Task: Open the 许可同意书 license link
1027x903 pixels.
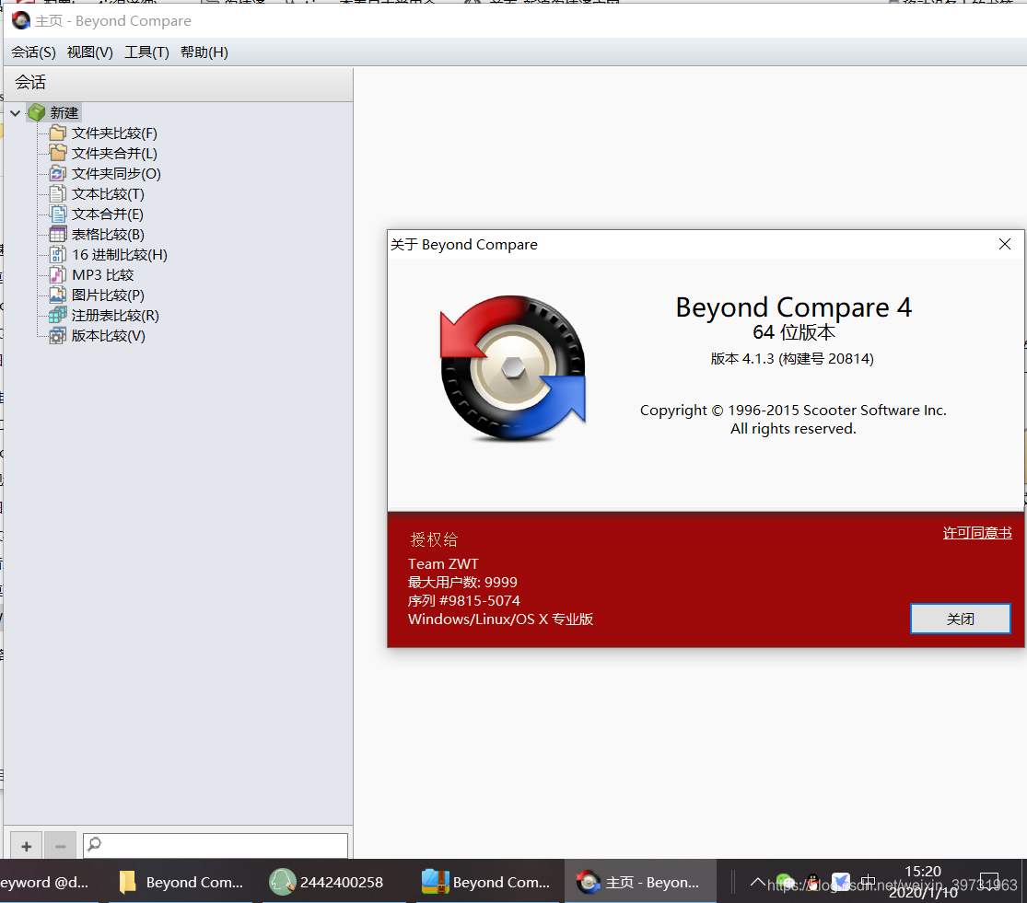Action: (x=977, y=533)
